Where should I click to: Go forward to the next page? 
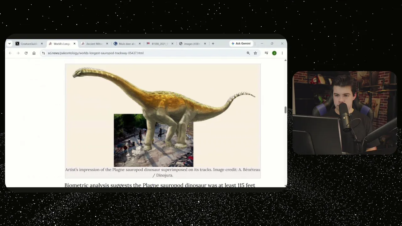(18, 53)
